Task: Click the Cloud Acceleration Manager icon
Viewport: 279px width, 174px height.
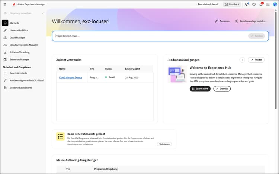Action: [5, 45]
